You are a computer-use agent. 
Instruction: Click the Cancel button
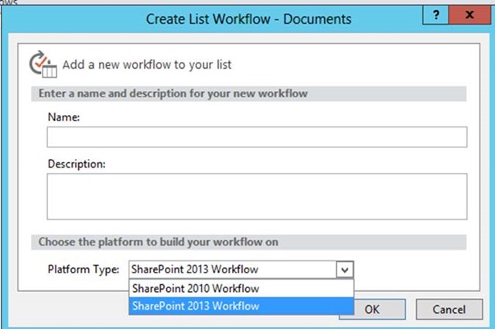click(x=449, y=310)
